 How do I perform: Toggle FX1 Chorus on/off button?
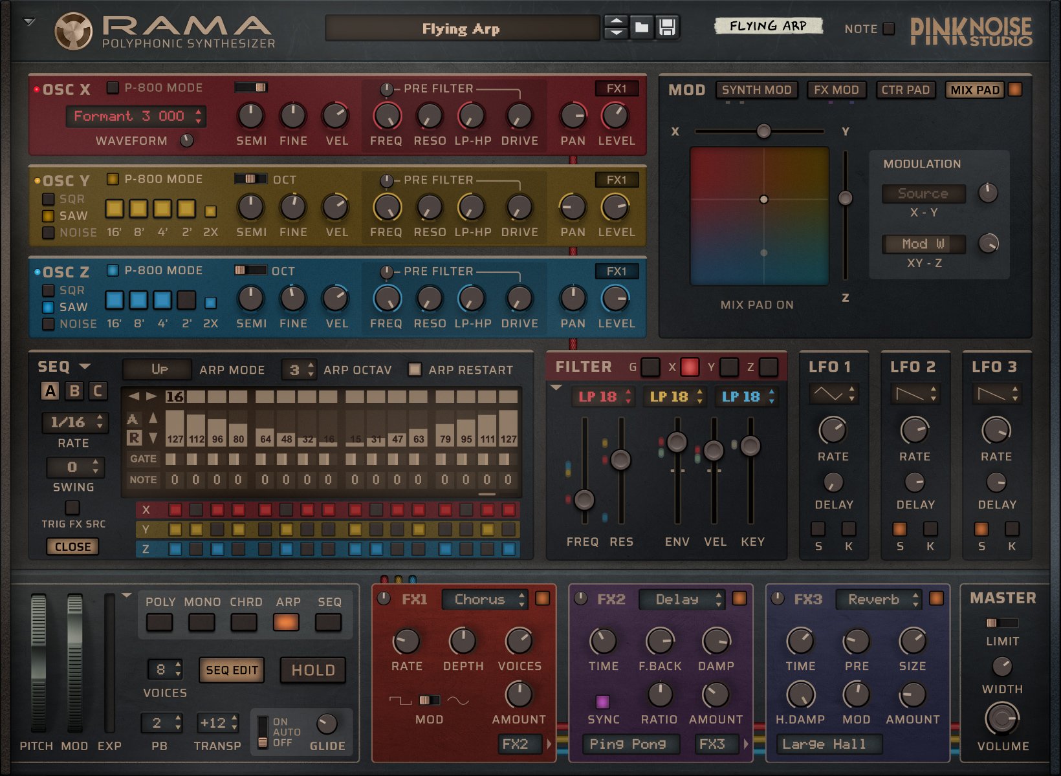pos(542,598)
